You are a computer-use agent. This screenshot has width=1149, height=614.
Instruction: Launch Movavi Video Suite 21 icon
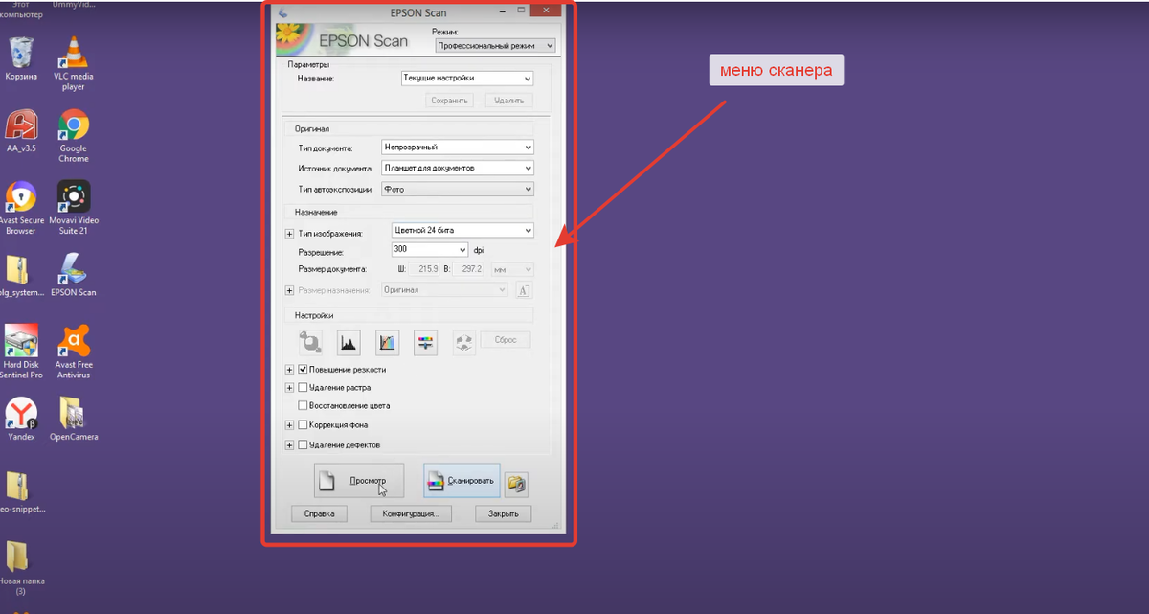click(x=74, y=208)
